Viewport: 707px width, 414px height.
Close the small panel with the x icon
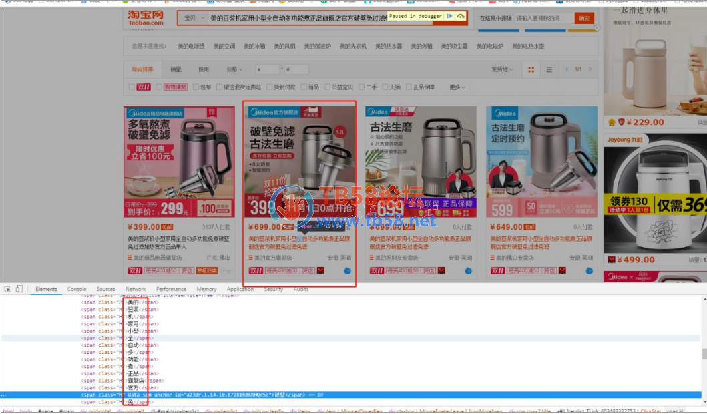[x=597, y=28]
